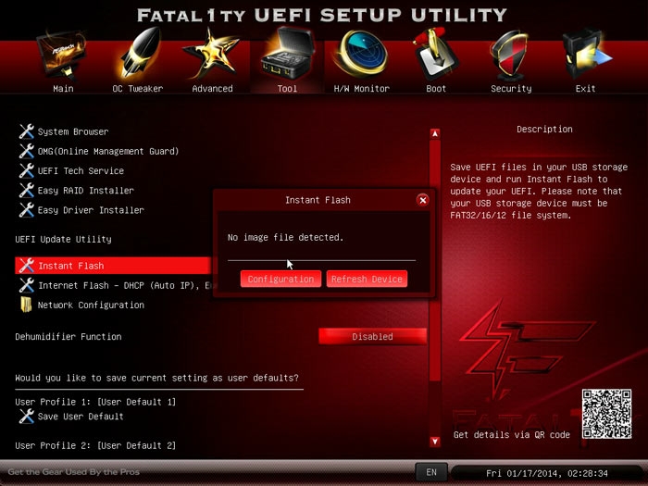Click the Refresh Device button
The image size is (648, 486).
[367, 279]
